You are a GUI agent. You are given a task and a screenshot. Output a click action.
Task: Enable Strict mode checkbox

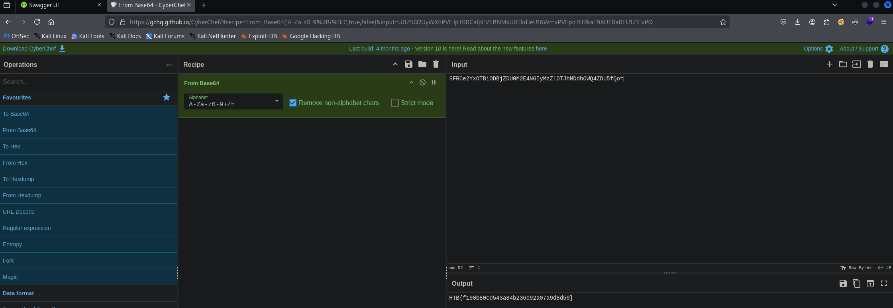[395, 103]
